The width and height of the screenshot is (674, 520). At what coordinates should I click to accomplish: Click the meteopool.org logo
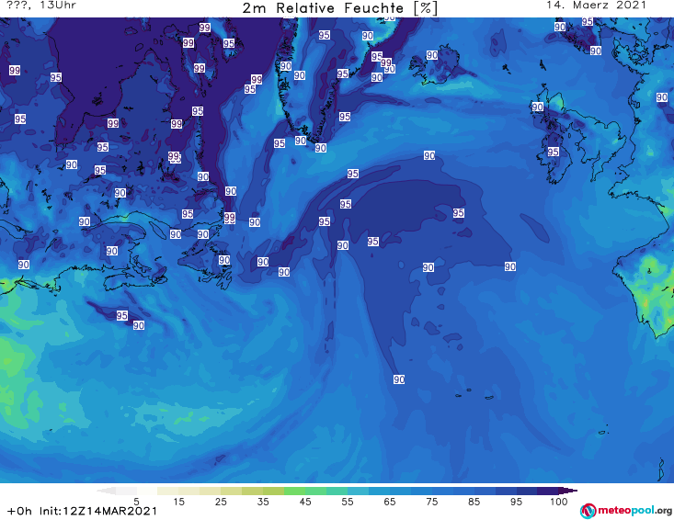[x=626, y=511]
